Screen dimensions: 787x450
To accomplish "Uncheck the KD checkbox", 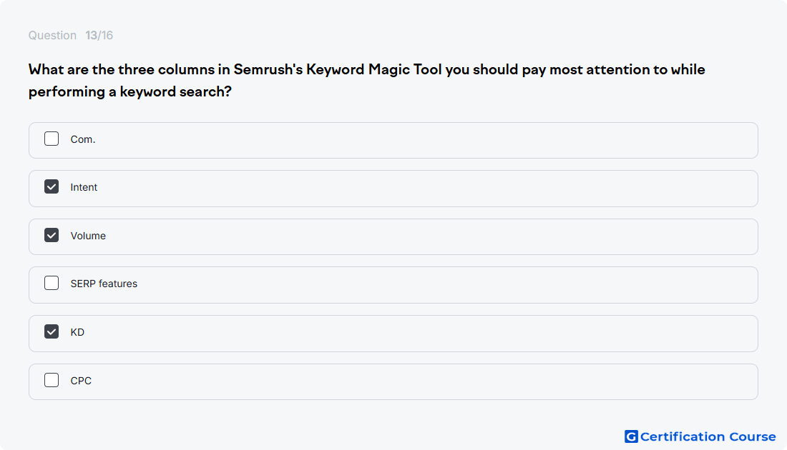I will 52,331.
